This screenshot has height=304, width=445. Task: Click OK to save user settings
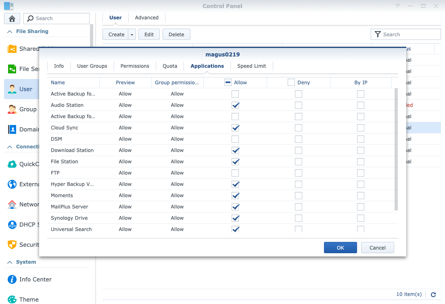click(x=340, y=248)
